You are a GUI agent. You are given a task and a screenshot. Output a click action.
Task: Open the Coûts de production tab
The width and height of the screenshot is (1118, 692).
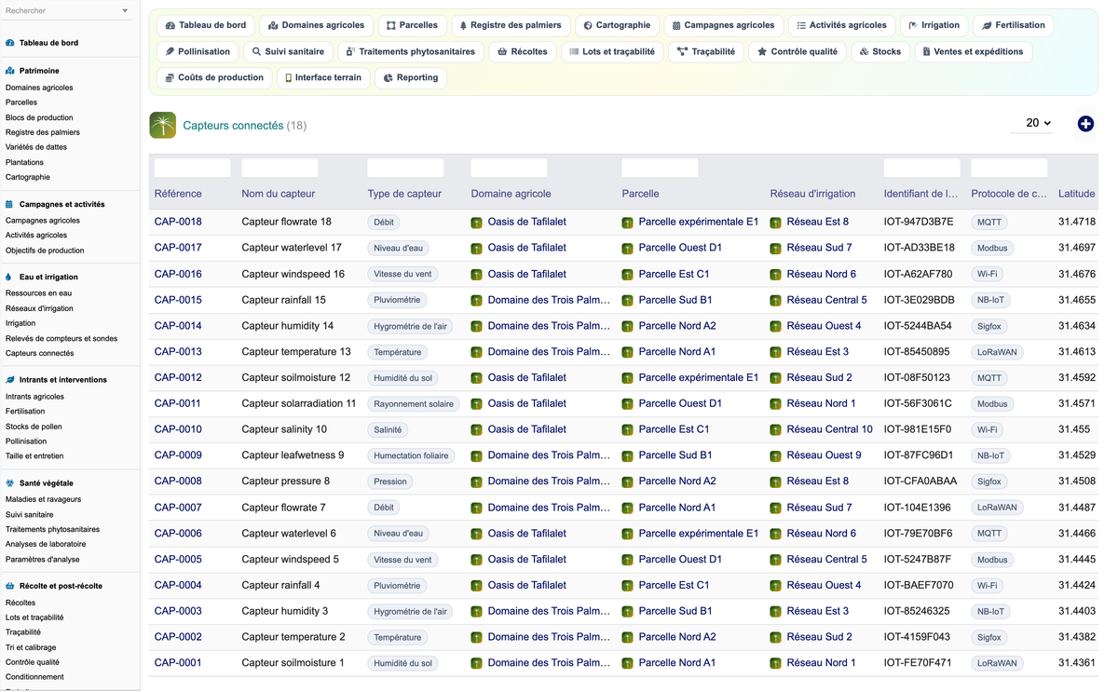(x=214, y=77)
